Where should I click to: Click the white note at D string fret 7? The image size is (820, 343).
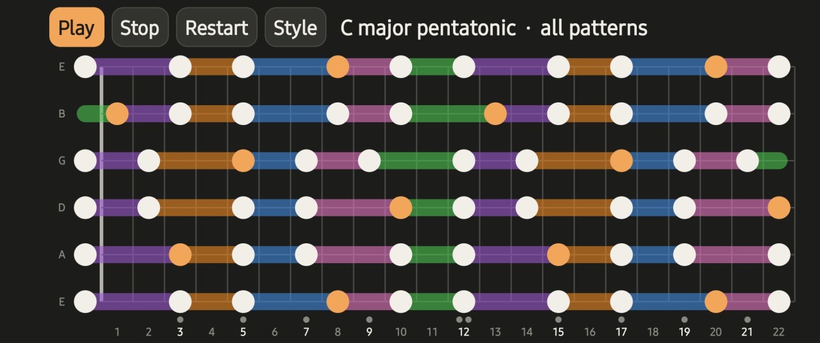tap(306, 207)
